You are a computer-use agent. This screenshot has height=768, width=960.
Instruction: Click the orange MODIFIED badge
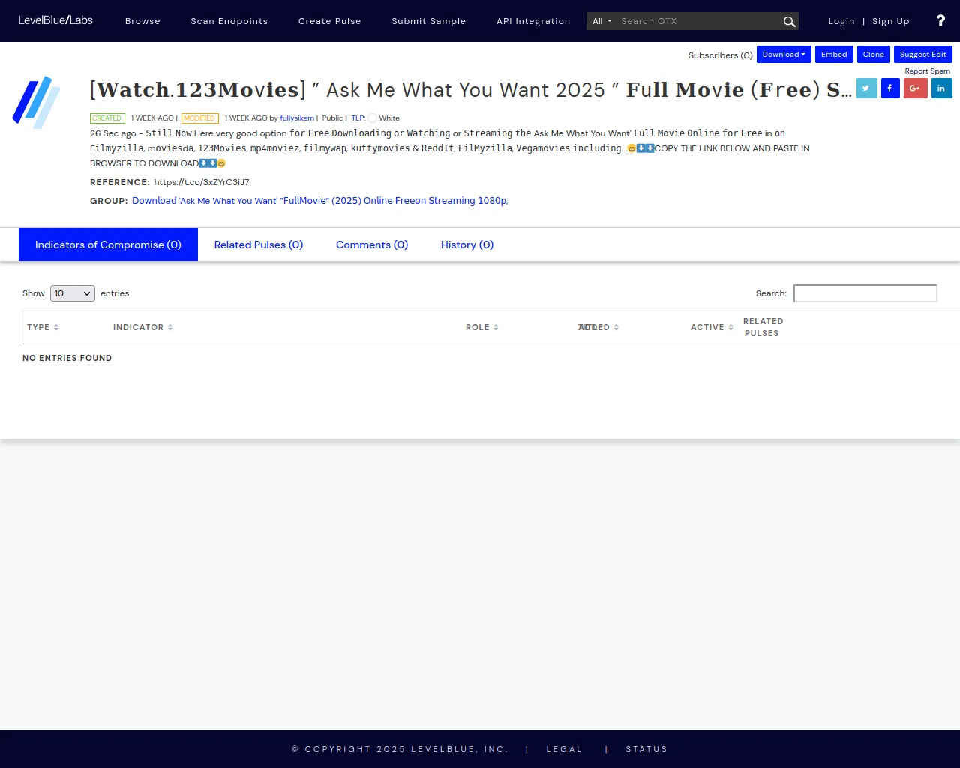199,118
